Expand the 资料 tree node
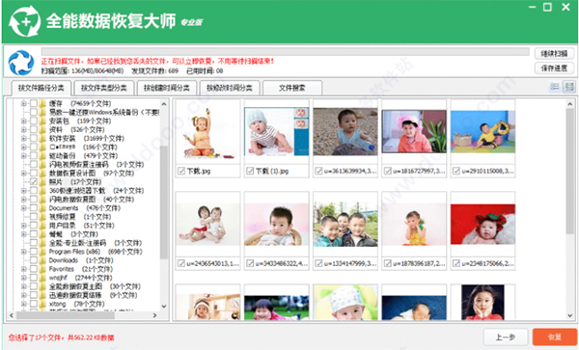Screen dimensions: 579x350 (23, 130)
